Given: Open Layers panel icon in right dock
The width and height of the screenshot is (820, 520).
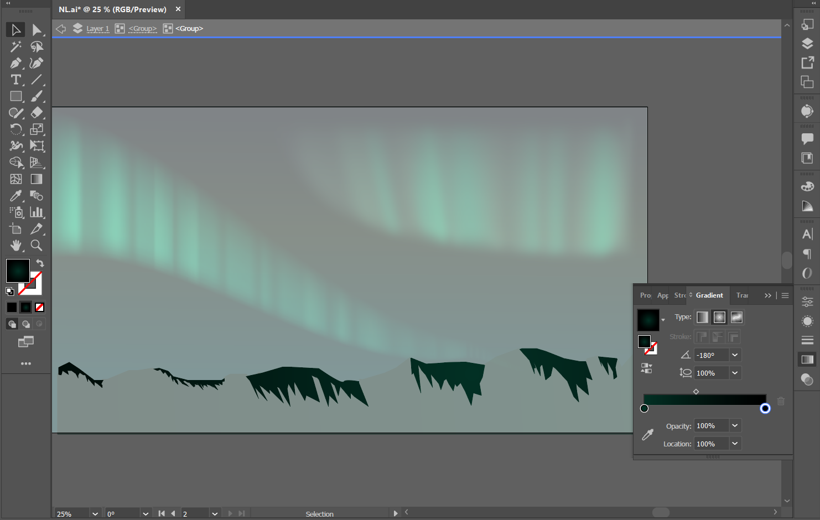Looking at the screenshot, I should [807, 44].
